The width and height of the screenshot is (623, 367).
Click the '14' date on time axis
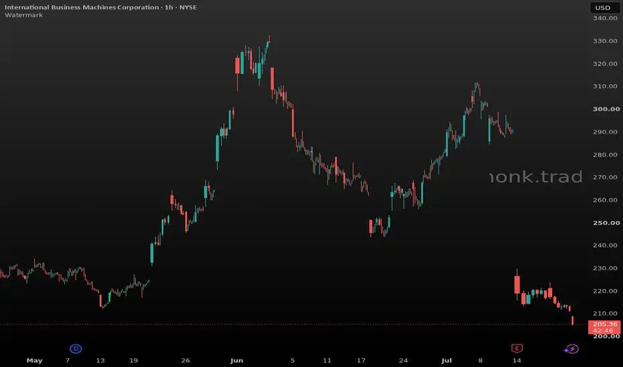point(517,360)
